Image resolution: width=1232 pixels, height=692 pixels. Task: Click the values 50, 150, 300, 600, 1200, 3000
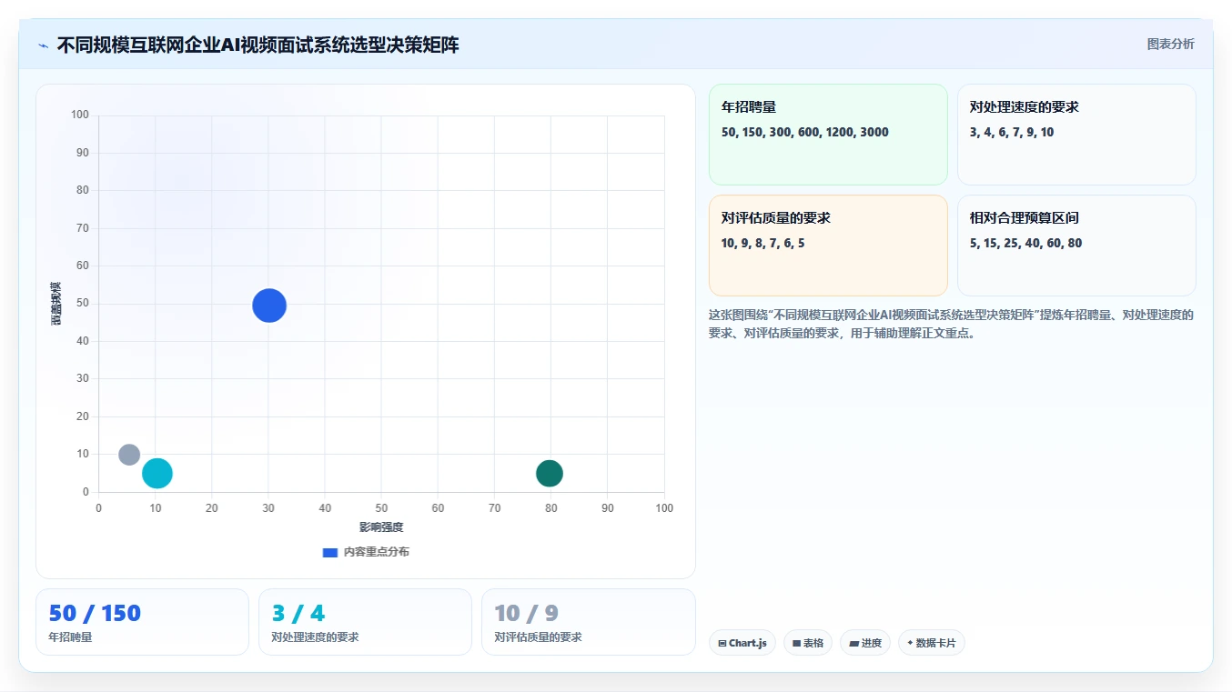tap(805, 133)
